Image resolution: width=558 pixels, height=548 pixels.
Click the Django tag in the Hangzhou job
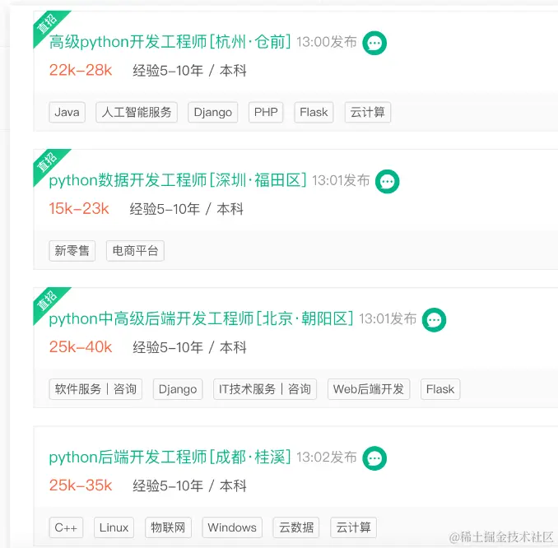pos(213,112)
